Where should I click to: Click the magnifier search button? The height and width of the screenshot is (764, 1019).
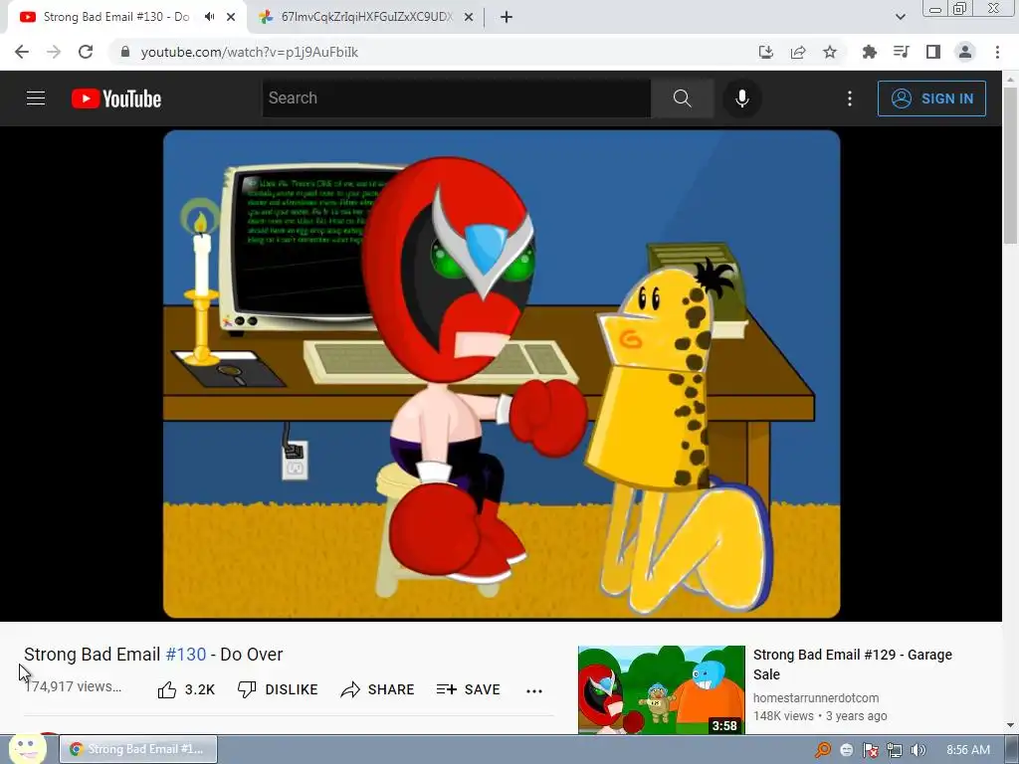[683, 98]
